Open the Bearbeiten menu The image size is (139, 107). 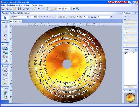point(11,5)
